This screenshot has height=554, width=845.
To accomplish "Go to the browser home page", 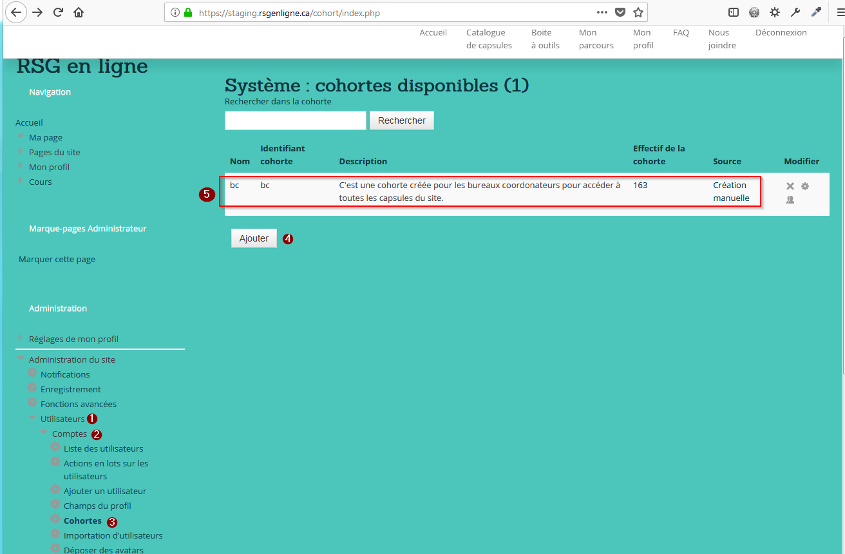I will coord(79,12).
